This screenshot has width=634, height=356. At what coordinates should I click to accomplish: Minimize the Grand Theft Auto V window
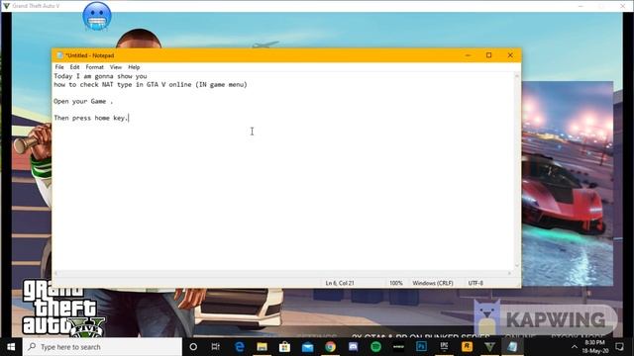[x=581, y=6]
